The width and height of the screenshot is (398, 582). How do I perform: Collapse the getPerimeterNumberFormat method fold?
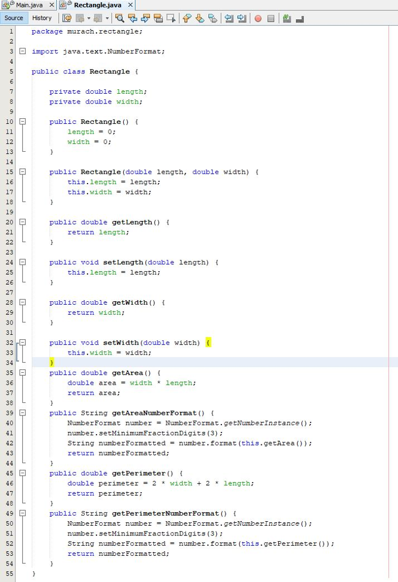point(23,513)
